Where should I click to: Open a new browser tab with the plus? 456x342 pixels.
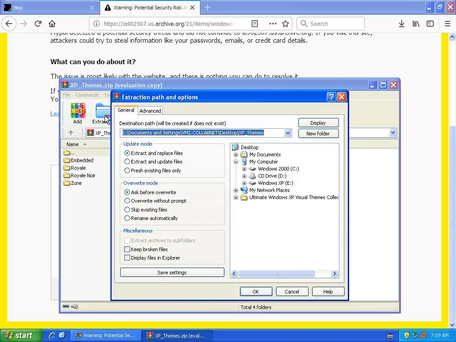[x=208, y=8]
